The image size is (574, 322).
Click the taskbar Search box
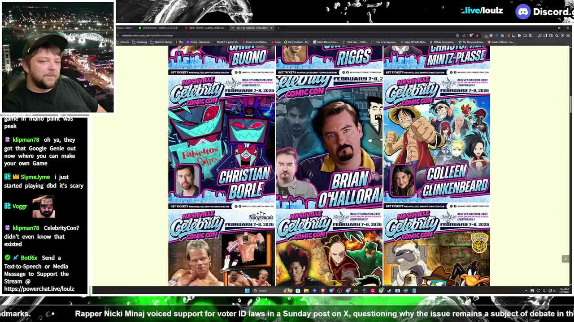(x=272, y=291)
